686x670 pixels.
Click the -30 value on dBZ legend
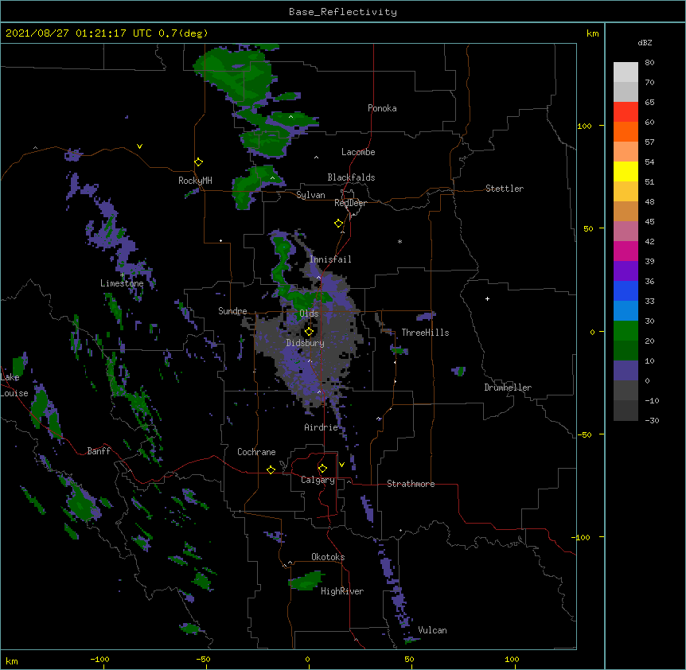point(652,420)
